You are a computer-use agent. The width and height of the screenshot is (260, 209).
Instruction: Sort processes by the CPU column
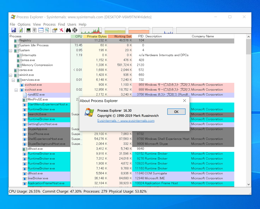(x=78, y=36)
